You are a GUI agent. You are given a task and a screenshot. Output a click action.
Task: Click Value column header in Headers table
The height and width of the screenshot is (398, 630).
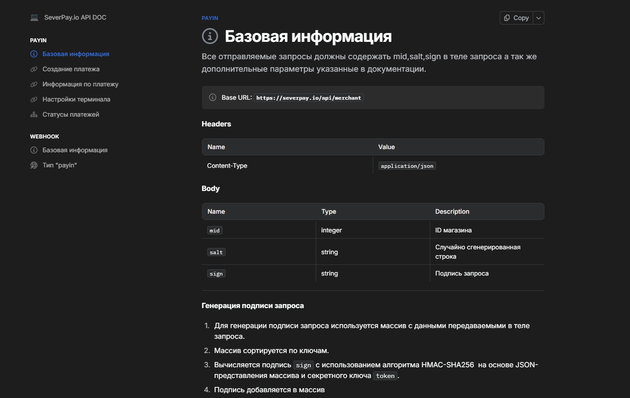(387, 147)
